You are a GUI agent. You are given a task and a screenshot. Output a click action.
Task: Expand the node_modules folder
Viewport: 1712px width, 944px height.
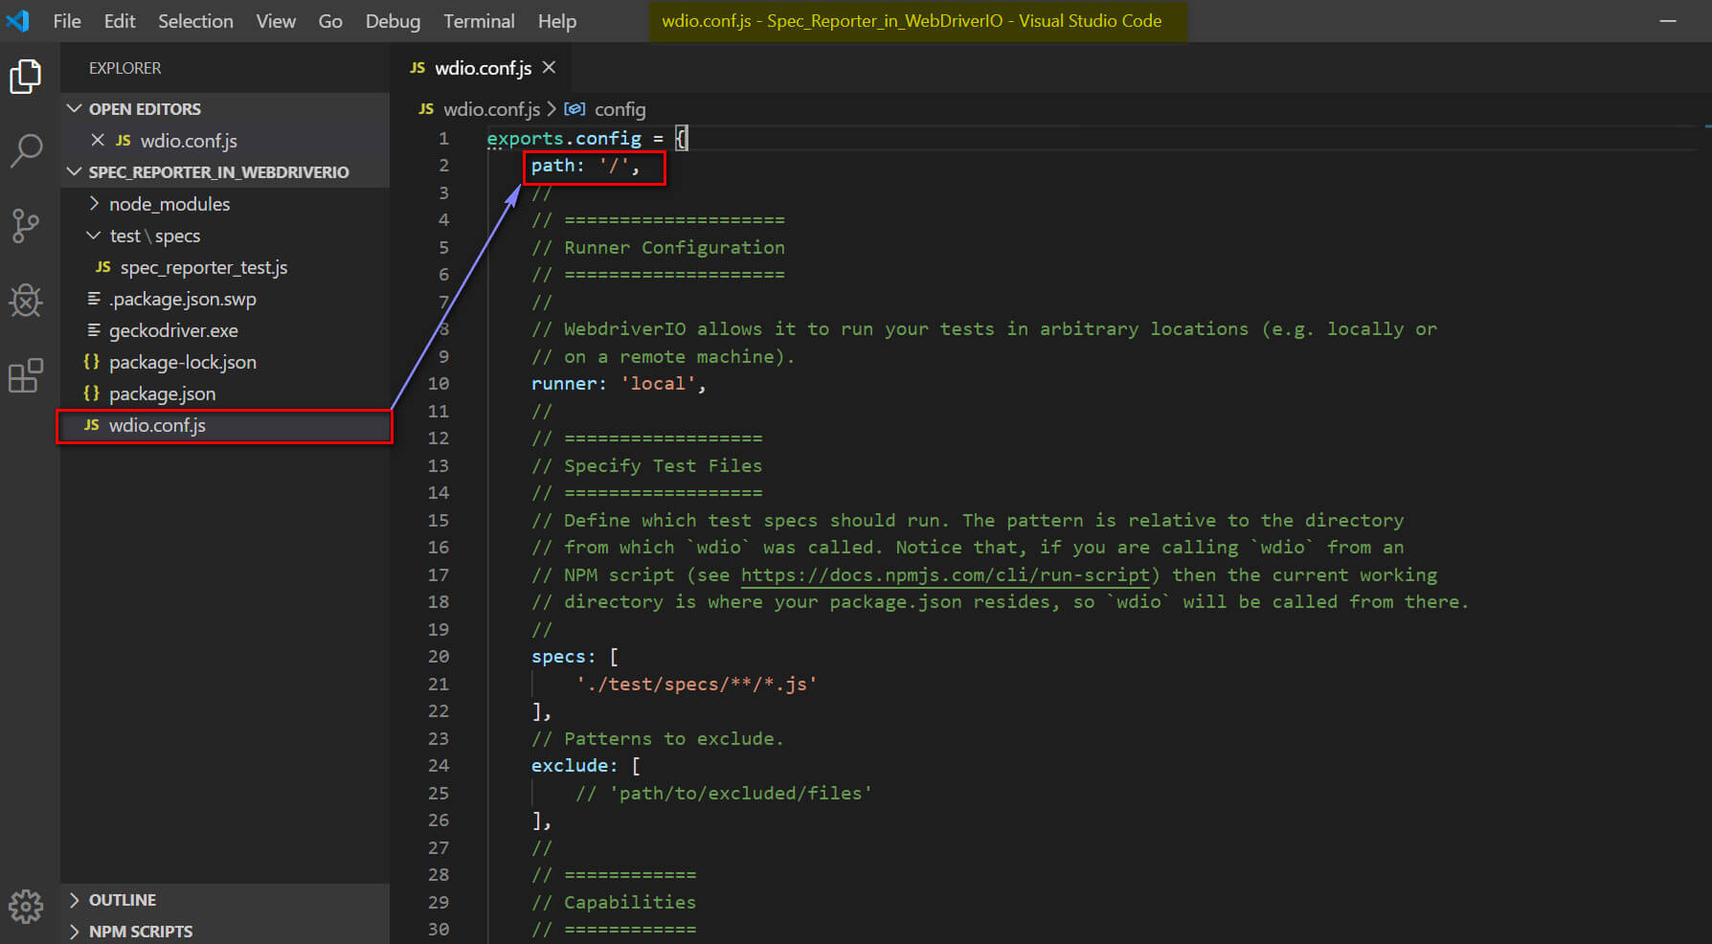pyautogui.click(x=94, y=203)
